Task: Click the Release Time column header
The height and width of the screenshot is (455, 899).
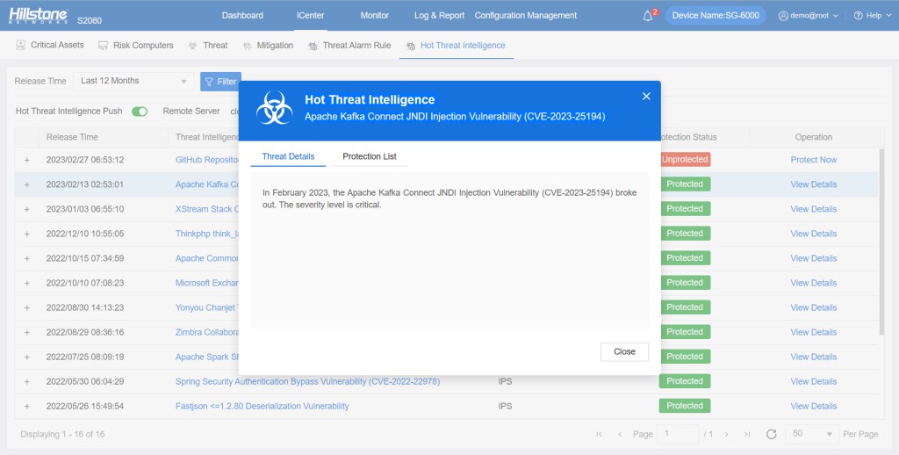Action: pos(72,137)
